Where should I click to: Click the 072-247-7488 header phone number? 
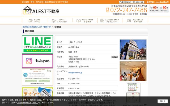click(129, 10)
